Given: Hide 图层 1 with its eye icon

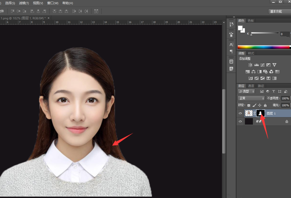Looking at the screenshot, I should pyautogui.click(x=240, y=113).
